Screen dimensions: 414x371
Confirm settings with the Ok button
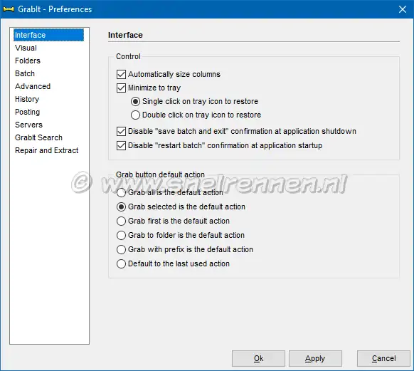pyautogui.click(x=258, y=359)
